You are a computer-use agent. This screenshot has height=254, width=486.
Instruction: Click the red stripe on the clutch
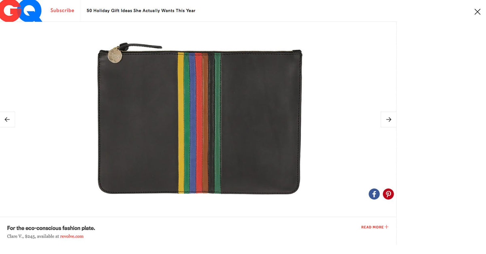tap(199, 123)
